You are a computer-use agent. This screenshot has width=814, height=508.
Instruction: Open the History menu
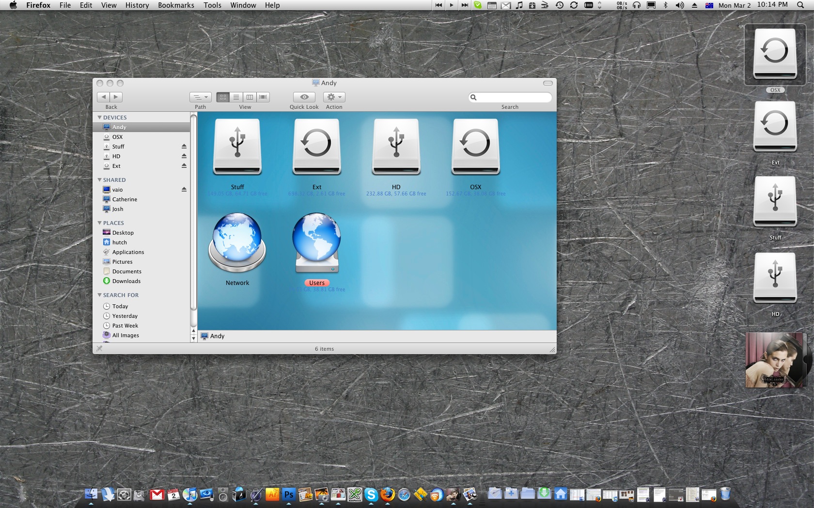point(137,5)
